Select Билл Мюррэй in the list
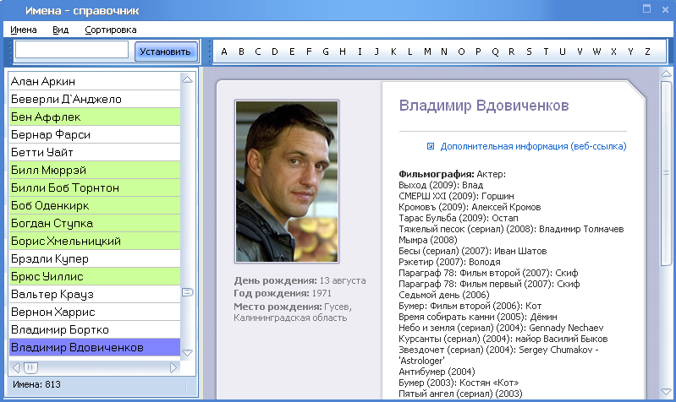 pyautogui.click(x=95, y=170)
